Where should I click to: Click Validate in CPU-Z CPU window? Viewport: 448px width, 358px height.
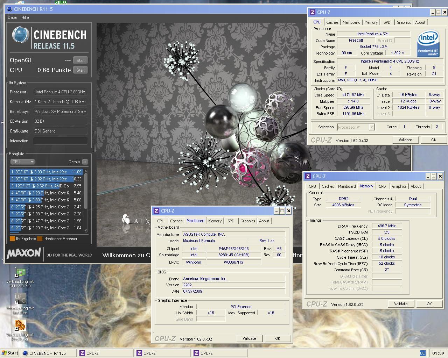coord(405,140)
